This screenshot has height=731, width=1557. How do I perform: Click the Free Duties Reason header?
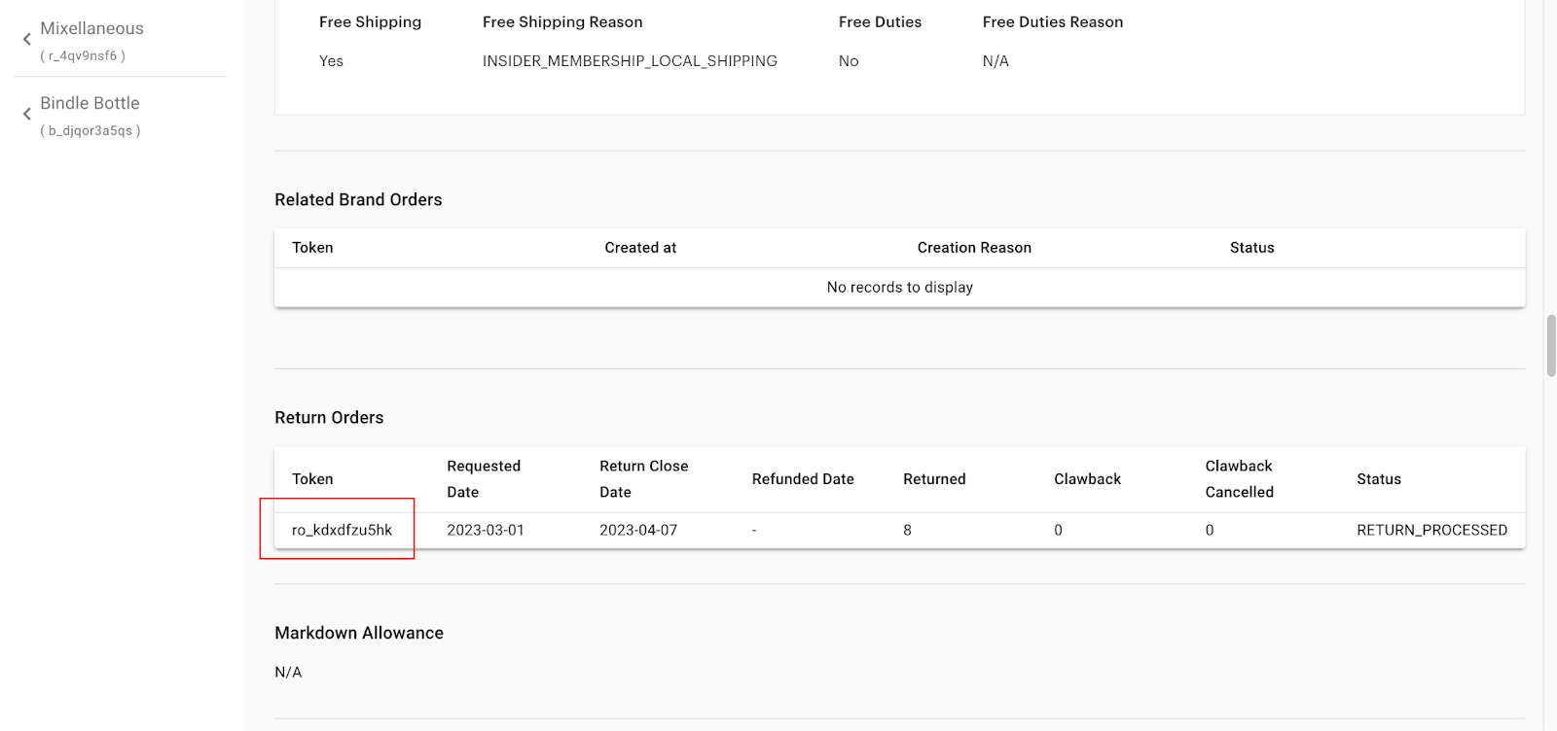pos(1053,22)
